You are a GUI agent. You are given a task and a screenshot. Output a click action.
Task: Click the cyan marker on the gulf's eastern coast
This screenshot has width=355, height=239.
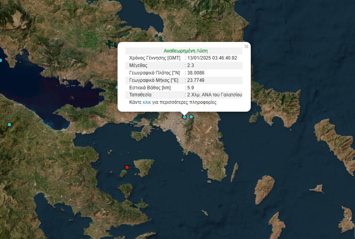pos(117,87)
